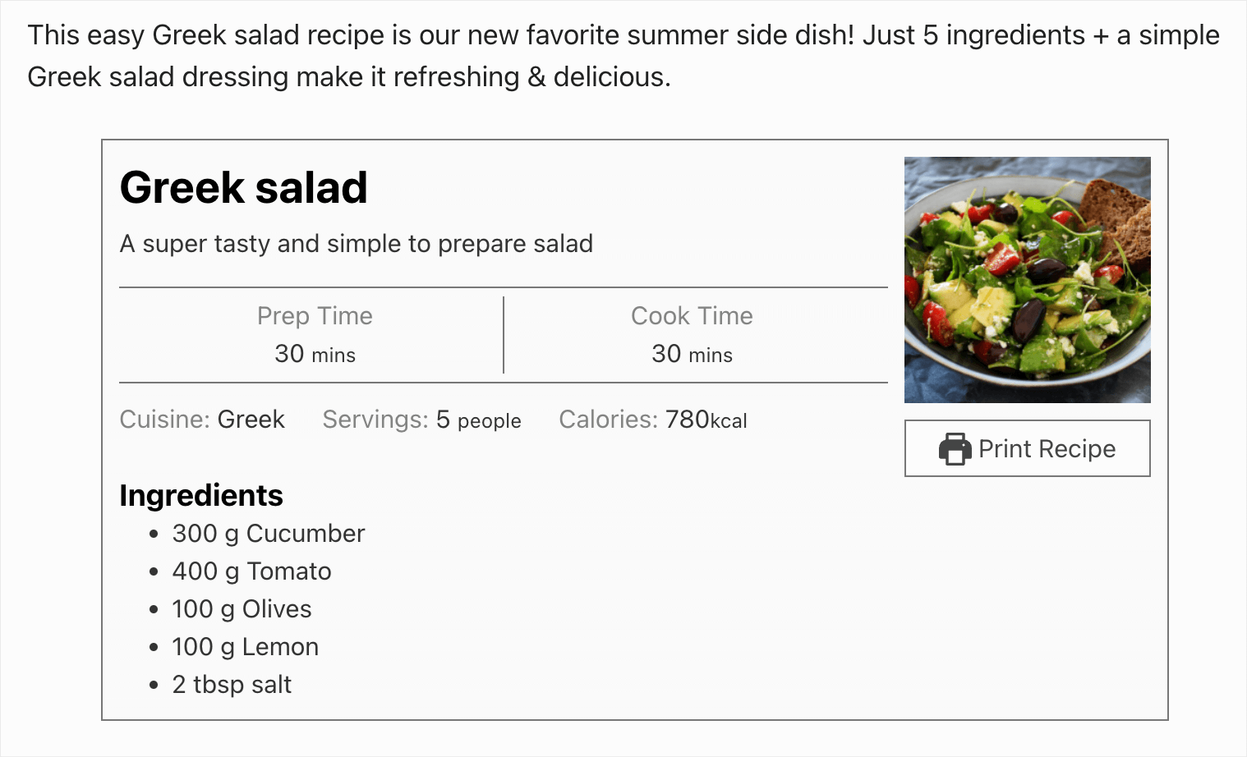Click the recipe title Greek salad
The image size is (1247, 757).
(x=244, y=188)
